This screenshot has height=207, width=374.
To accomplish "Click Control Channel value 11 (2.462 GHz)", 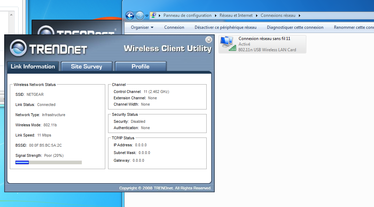I will coord(156,92).
